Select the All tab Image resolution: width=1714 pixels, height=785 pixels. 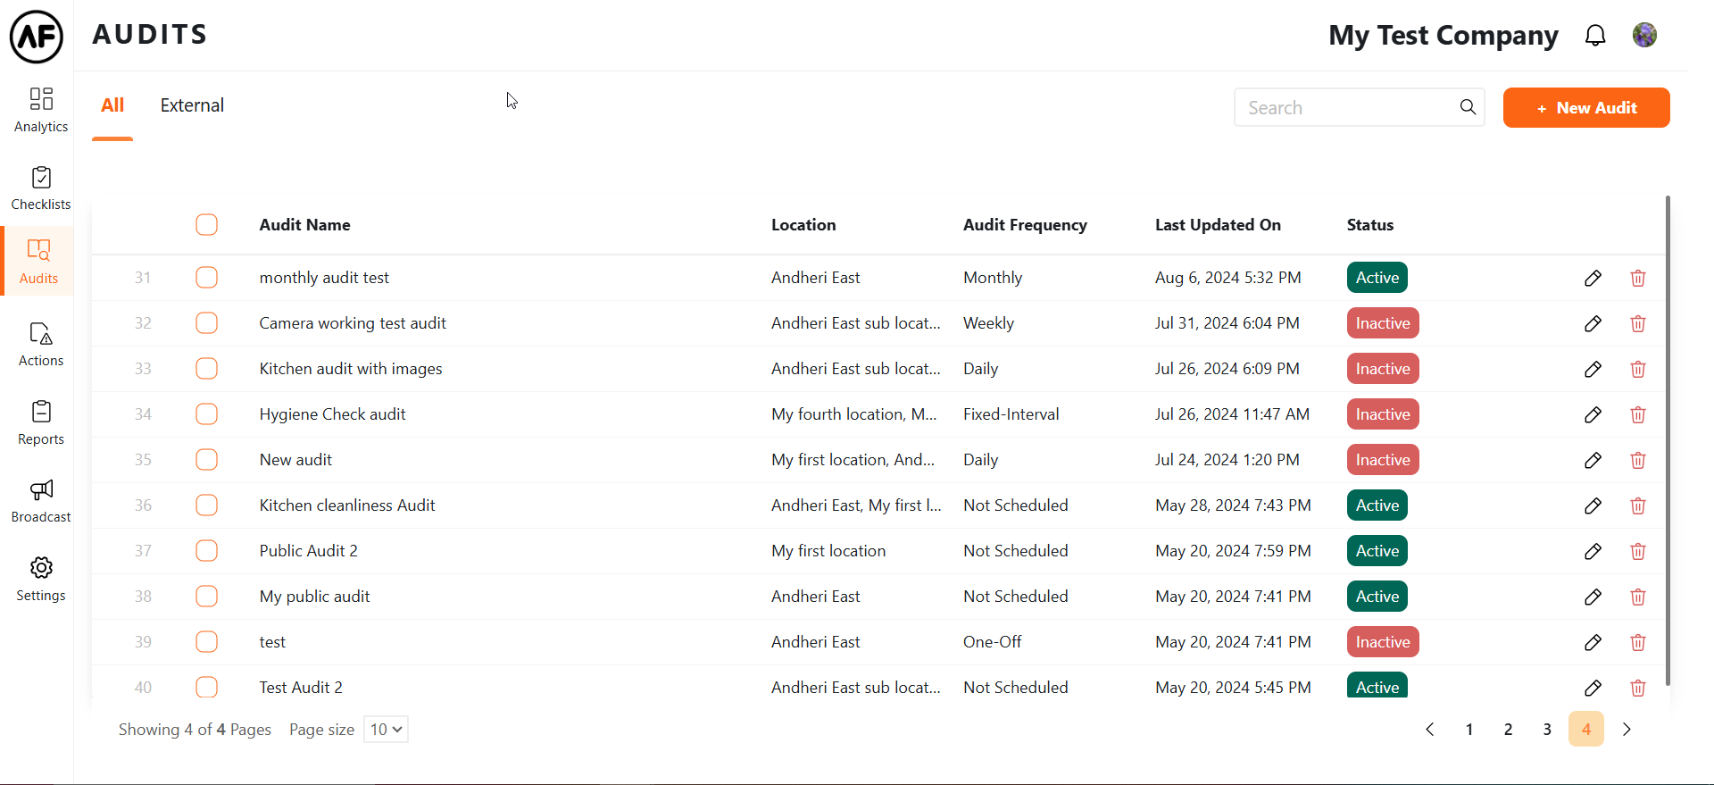pos(112,105)
